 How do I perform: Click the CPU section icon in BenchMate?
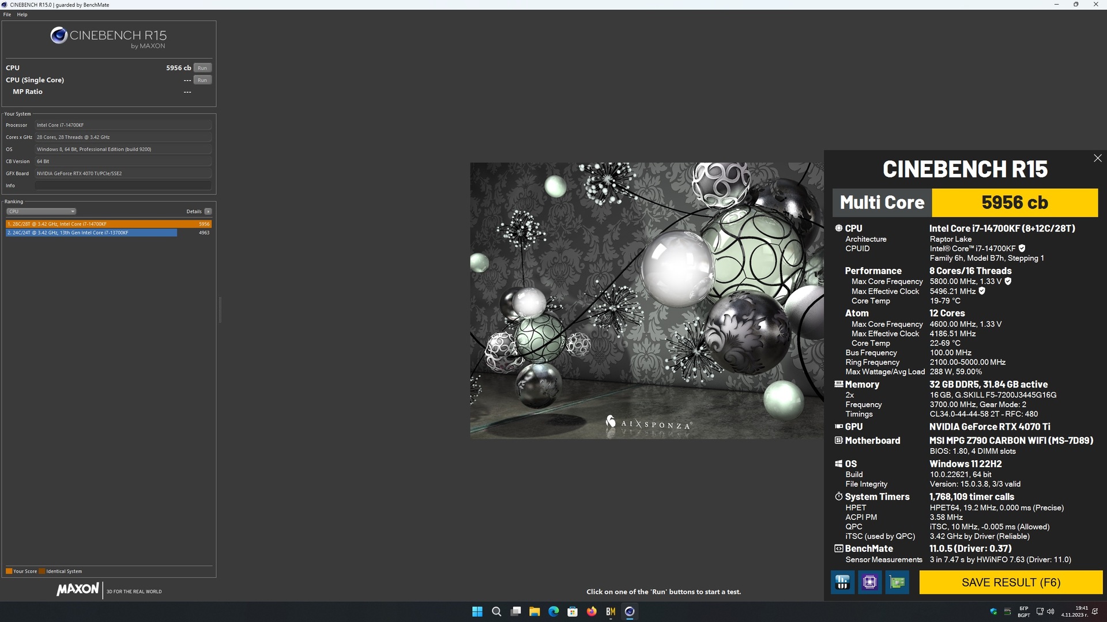[838, 228]
